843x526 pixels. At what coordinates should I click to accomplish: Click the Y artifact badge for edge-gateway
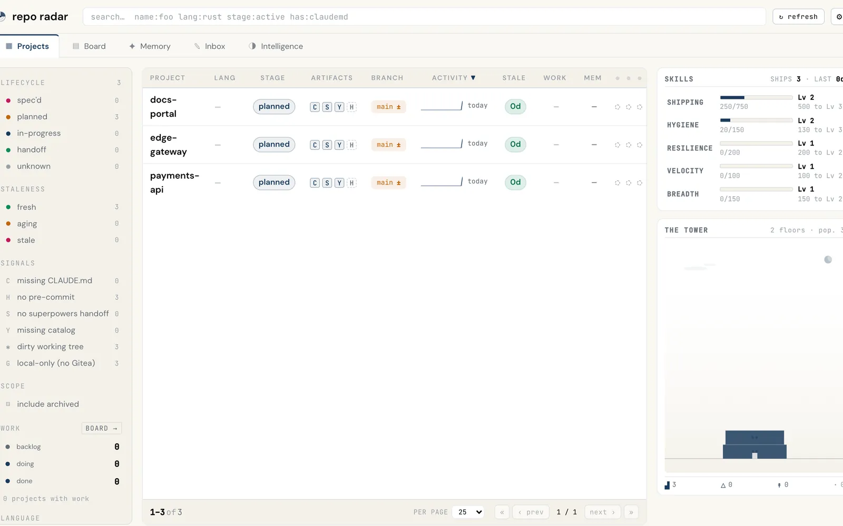339,145
